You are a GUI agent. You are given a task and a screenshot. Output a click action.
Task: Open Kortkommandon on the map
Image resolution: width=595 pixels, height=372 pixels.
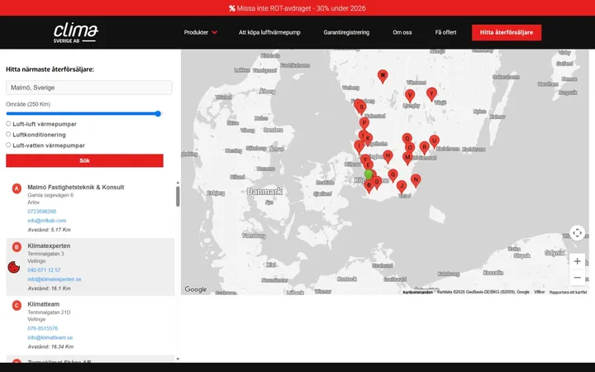point(418,293)
